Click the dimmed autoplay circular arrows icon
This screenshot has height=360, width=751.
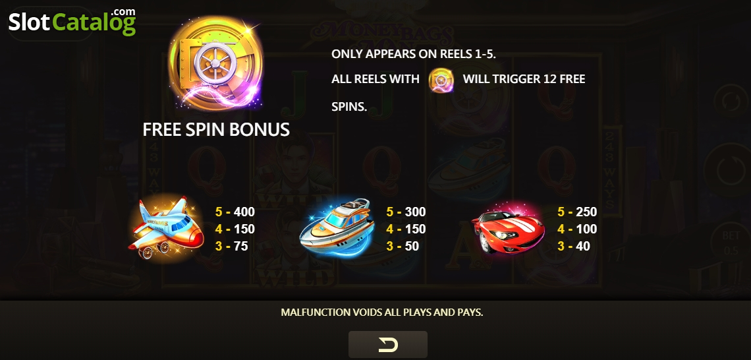[731, 101]
